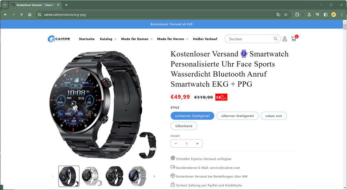Stop page loading with the X icon
The image size is (347, 190).
[22, 15]
